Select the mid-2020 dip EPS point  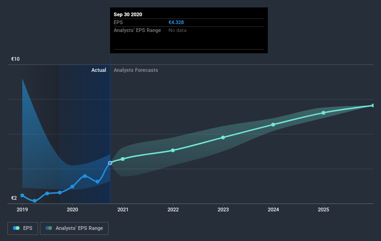pos(97,182)
